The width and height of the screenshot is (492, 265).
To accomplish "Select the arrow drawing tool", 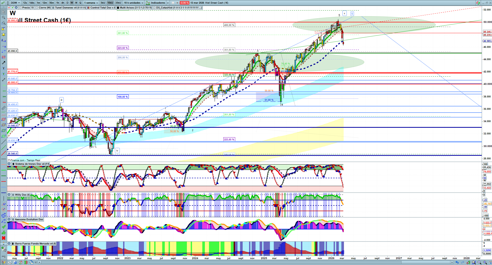I will pos(4,63).
